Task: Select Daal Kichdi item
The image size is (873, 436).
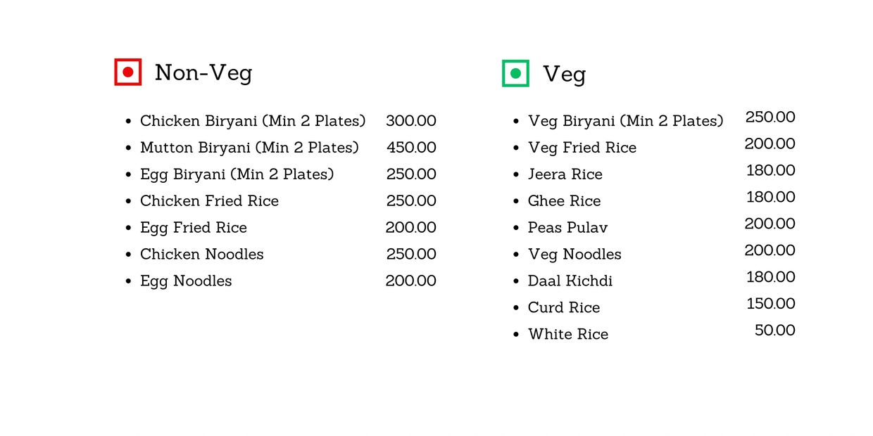Action: point(570,281)
